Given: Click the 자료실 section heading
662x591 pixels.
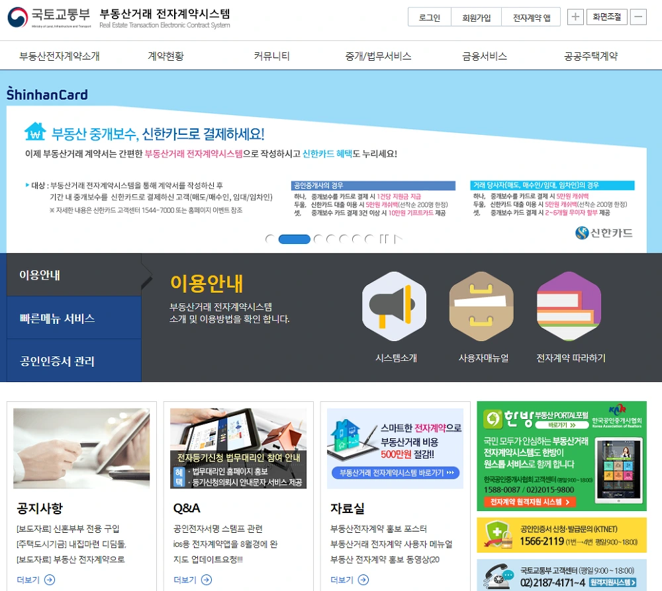Looking at the screenshot, I should [348, 508].
